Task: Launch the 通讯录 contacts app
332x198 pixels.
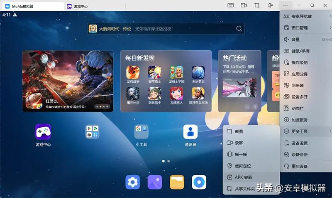Action: pos(190,132)
